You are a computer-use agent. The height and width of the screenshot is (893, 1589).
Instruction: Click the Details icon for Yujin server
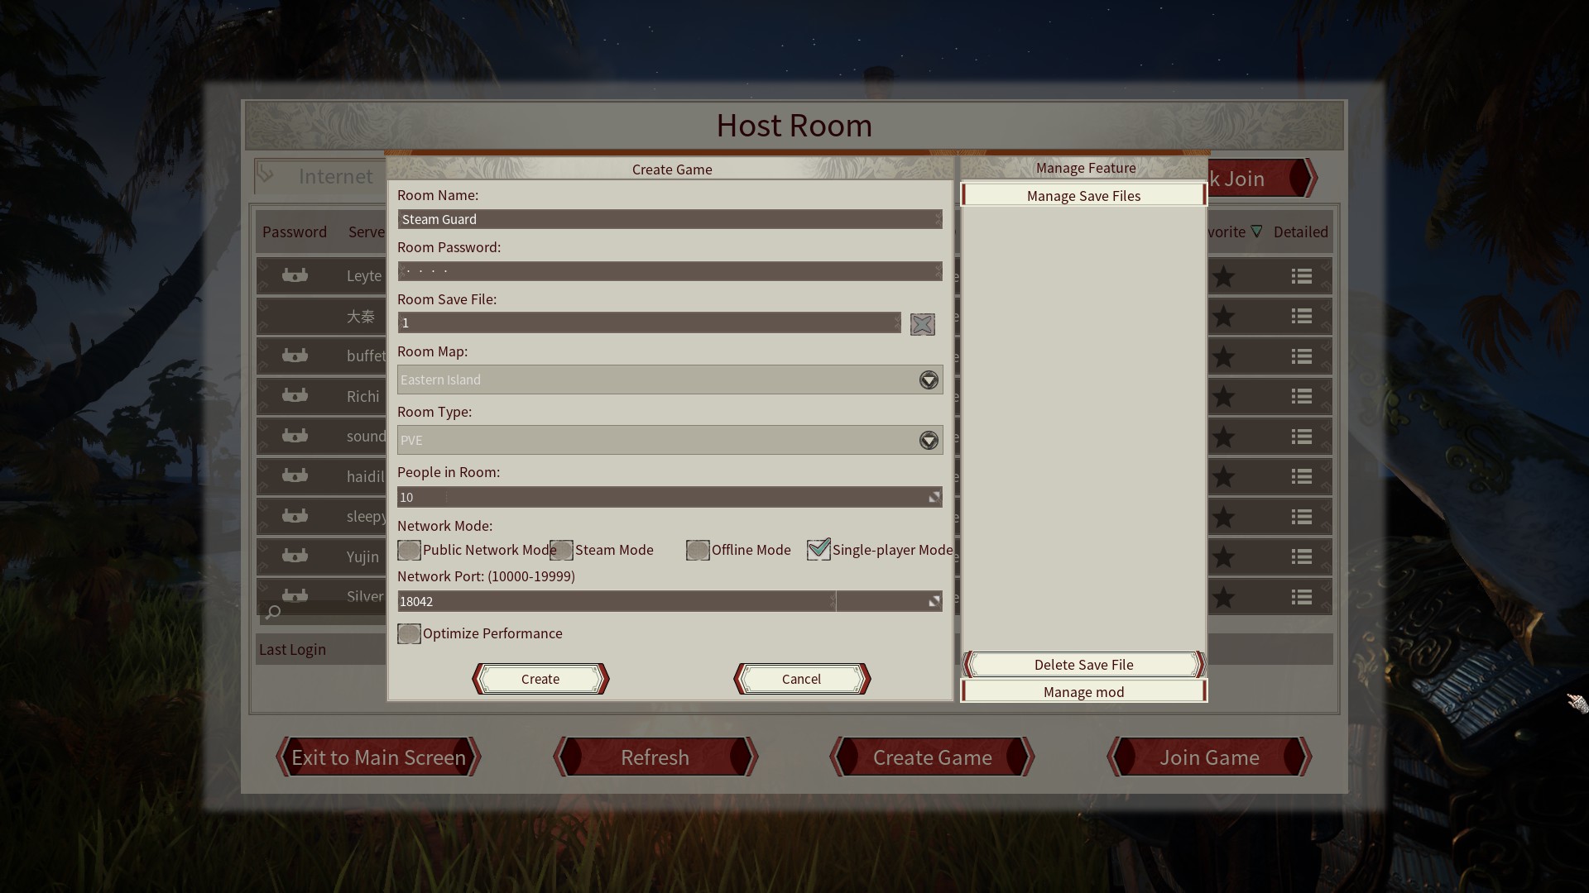[1300, 557]
